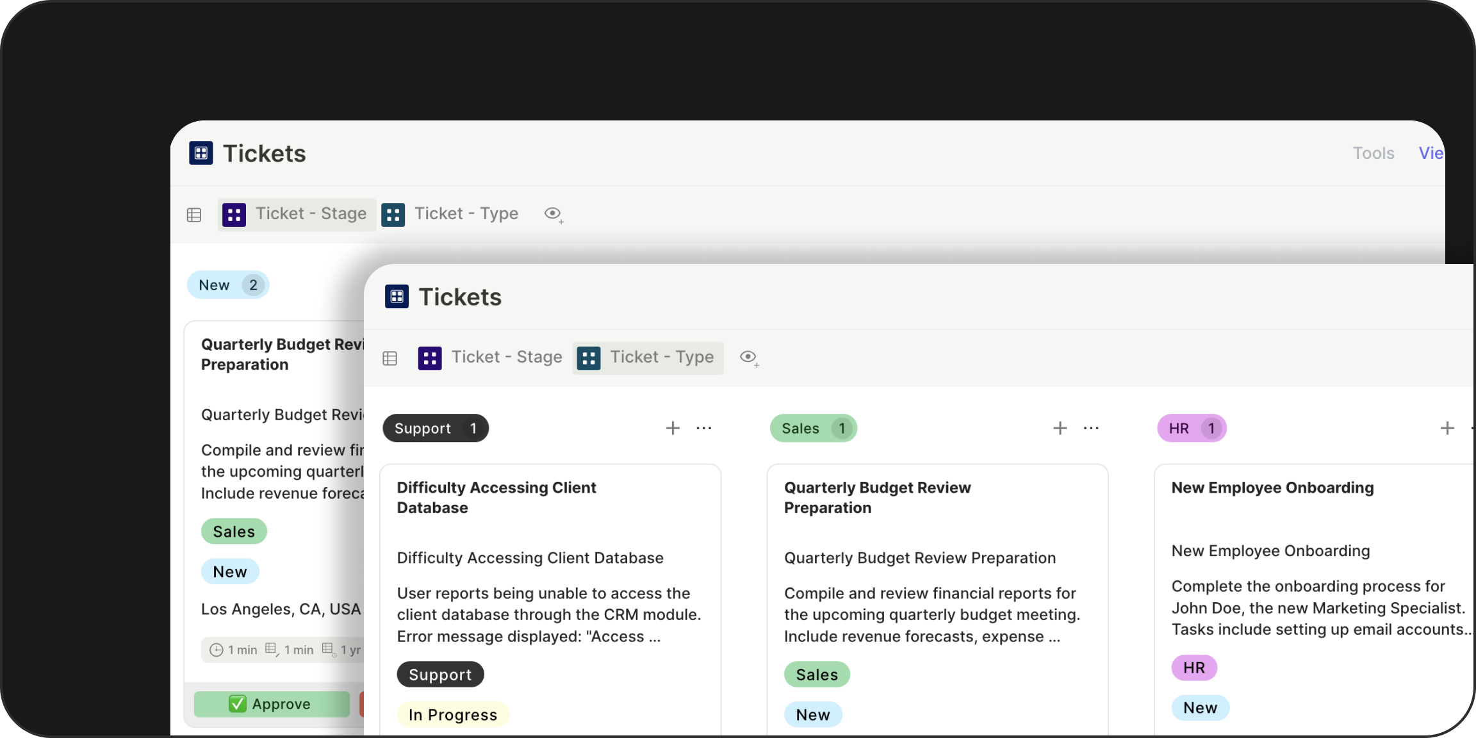Click the clock icon showing 1 min
The height and width of the screenshot is (738, 1476).
tap(216, 650)
